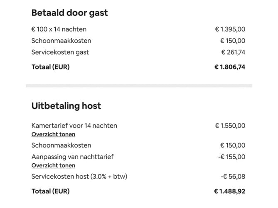Select the Kamertarief voor 14 nachten label
Screen dimensions: 278x208
74,126
